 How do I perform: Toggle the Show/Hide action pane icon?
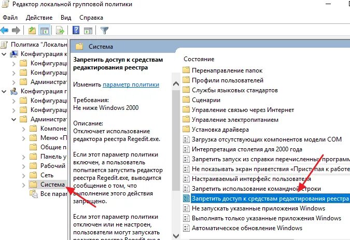88,31
